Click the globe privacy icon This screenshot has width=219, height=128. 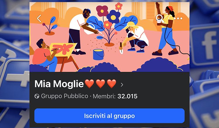pyautogui.click(x=37, y=96)
